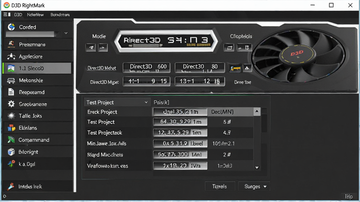The image size is (360, 202).
Task: Click the 1.1 Sleco0 landscape icon
Action: pos(11,68)
